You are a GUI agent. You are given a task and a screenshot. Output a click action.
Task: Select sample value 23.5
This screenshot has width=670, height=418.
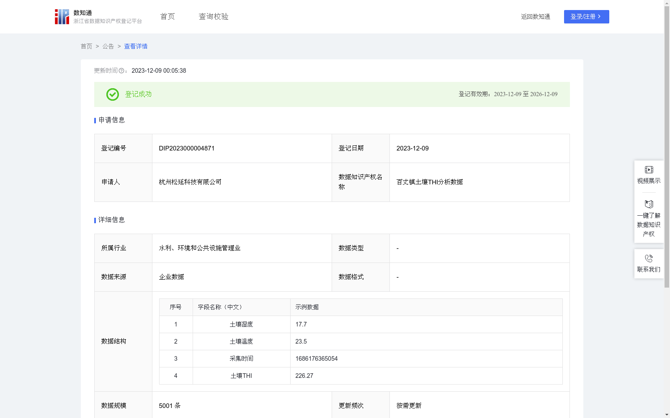301,342
